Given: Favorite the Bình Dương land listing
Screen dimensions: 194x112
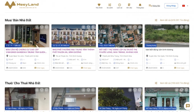Looking at the screenshot, I should pyautogui.click(x=181, y=27).
